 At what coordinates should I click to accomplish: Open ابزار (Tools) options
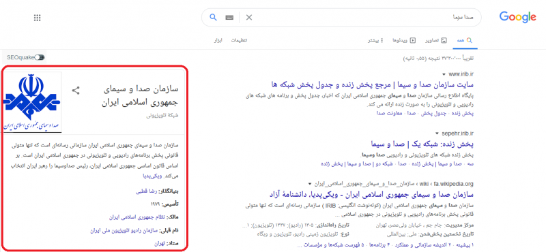pyautogui.click(x=218, y=40)
